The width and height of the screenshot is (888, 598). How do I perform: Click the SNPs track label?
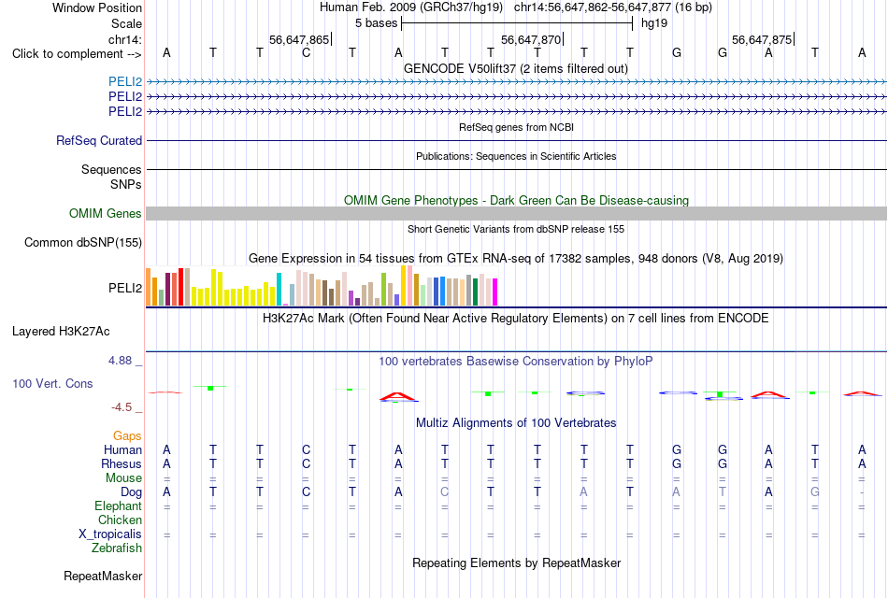126,184
